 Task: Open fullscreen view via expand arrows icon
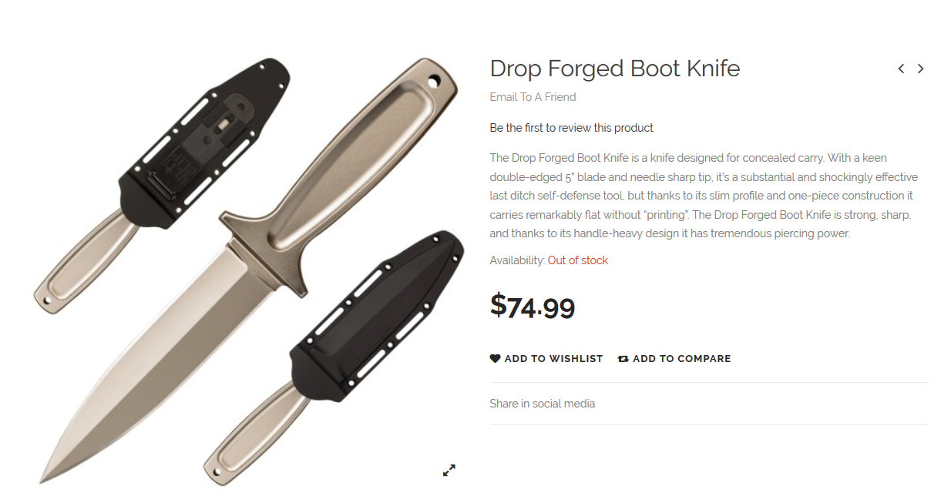449,470
